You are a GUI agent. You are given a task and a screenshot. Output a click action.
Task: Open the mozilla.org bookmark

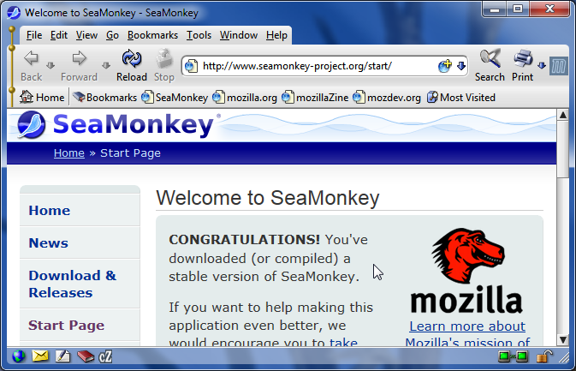pos(245,98)
